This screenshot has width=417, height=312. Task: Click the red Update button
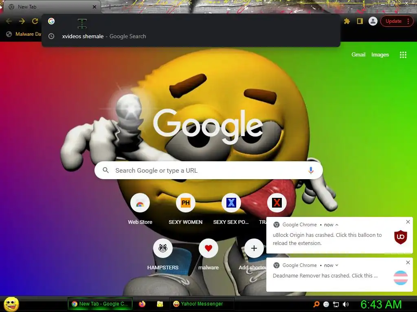tap(393, 21)
